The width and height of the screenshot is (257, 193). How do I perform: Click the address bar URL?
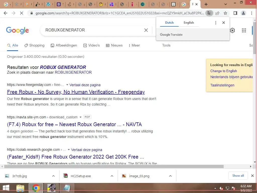coord(120,13)
